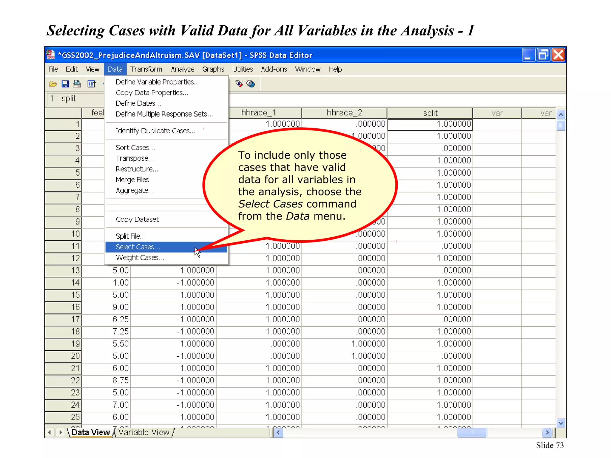This screenshot has height=458, width=611.
Task: Click the 6.25 cell in row 17
Action: (x=106, y=320)
